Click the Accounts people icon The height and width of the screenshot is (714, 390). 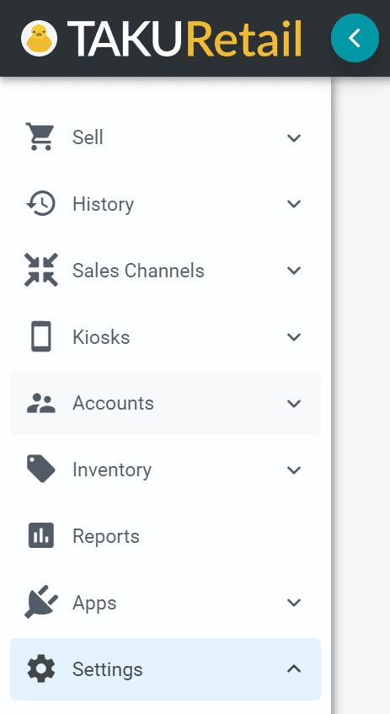[x=41, y=404]
